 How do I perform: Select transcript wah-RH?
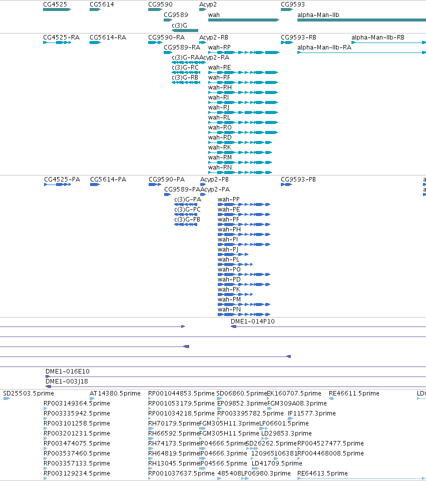tap(243, 92)
